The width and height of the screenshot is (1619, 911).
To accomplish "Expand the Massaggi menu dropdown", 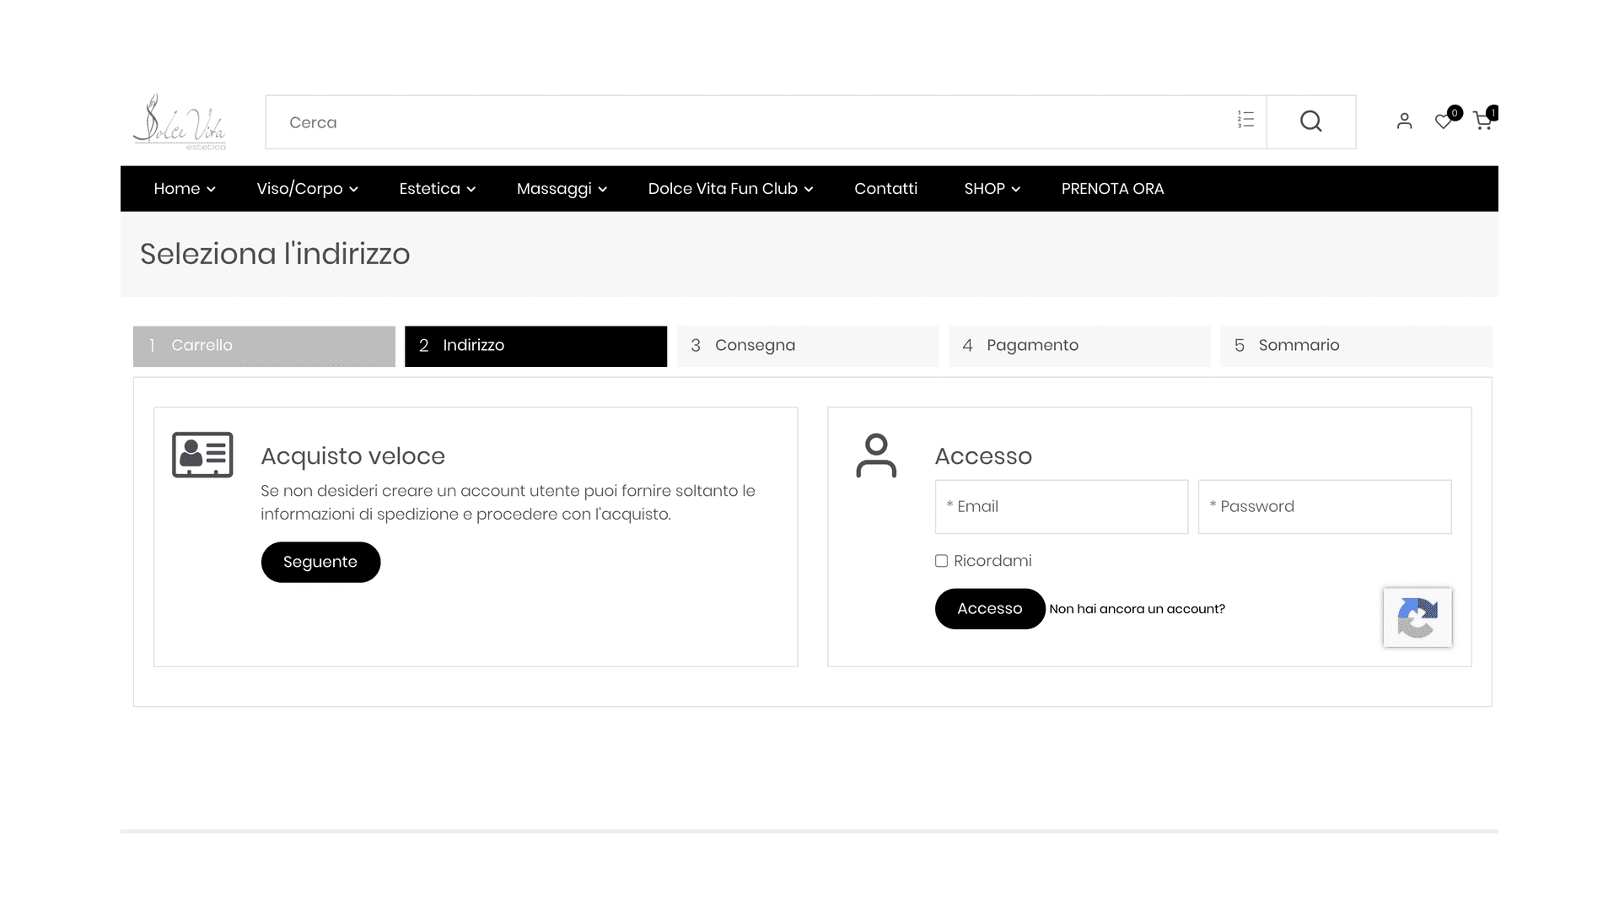I will click(562, 189).
